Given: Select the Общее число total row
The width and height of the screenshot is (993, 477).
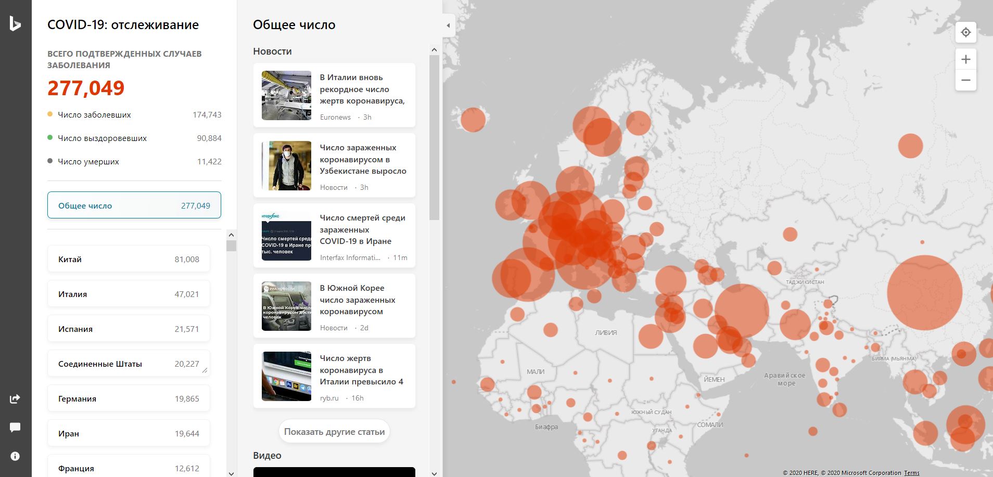Looking at the screenshot, I should pos(134,205).
